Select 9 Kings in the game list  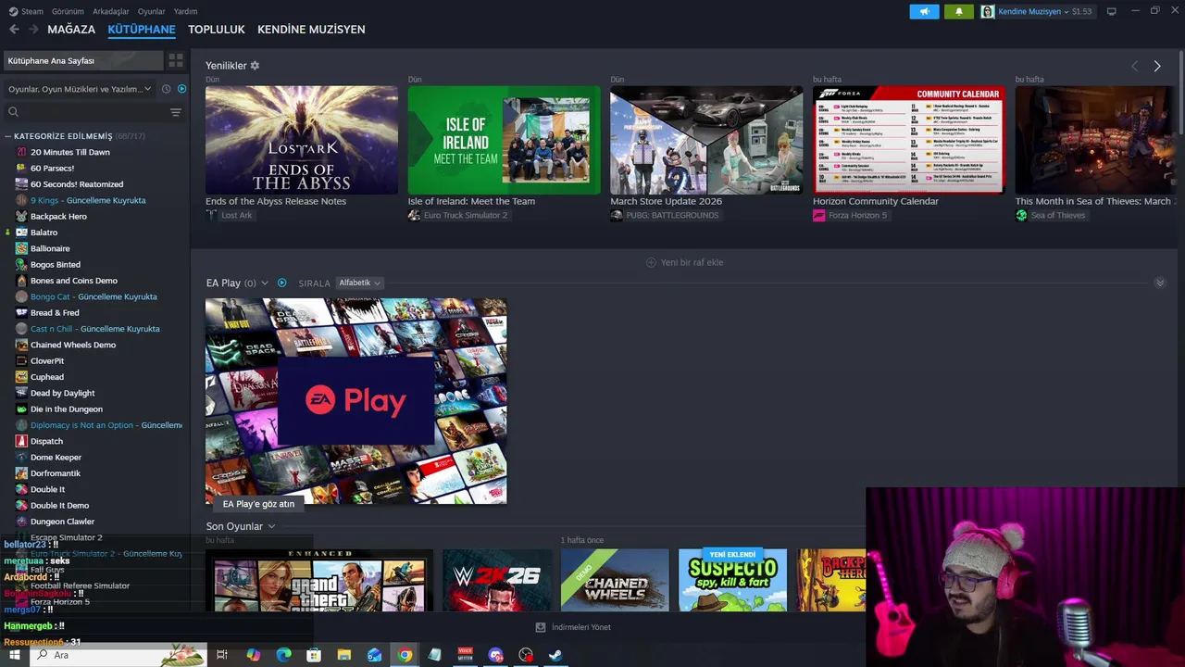tap(88, 200)
